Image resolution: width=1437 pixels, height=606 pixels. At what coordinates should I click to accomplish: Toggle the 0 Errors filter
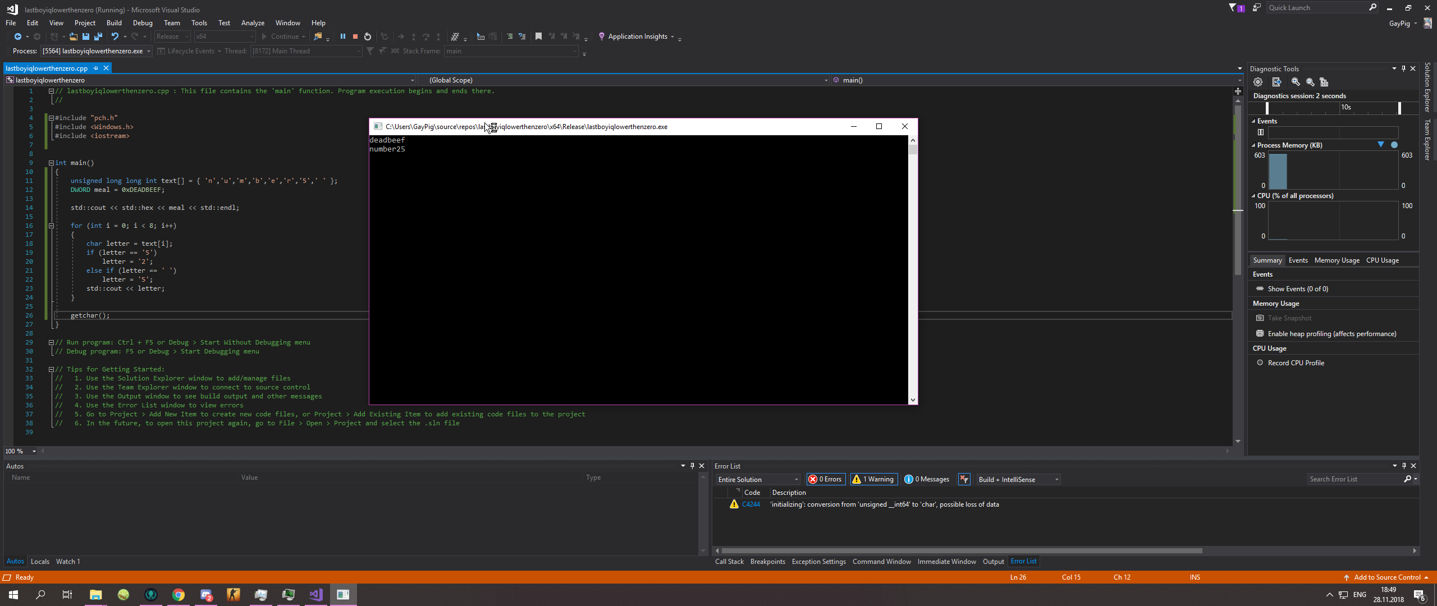[x=826, y=479]
